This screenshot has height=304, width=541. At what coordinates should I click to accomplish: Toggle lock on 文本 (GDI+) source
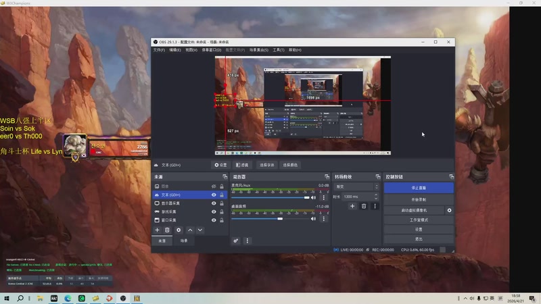222,195
